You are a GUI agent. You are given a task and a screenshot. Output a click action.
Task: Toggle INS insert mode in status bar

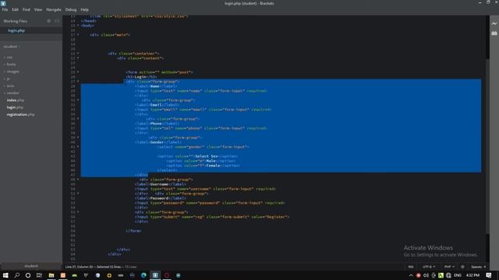point(411,267)
